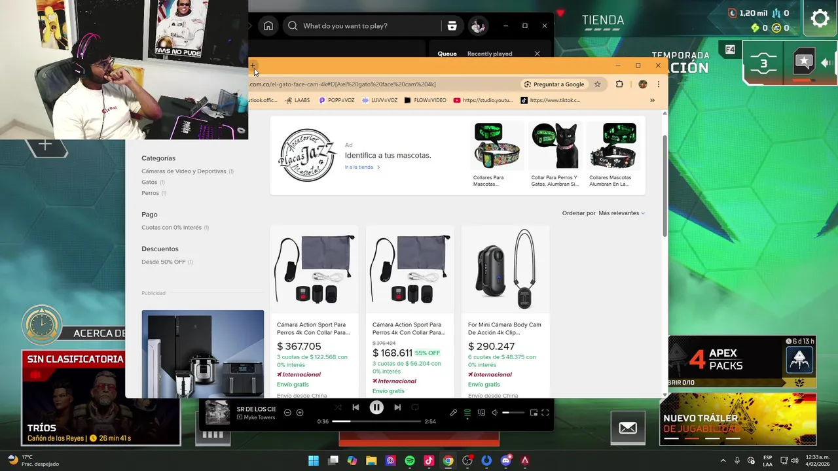Viewport: 838px width, 471px height.
Task: Follow the 'Ir a la tienda' ad link
Action: pos(362,167)
